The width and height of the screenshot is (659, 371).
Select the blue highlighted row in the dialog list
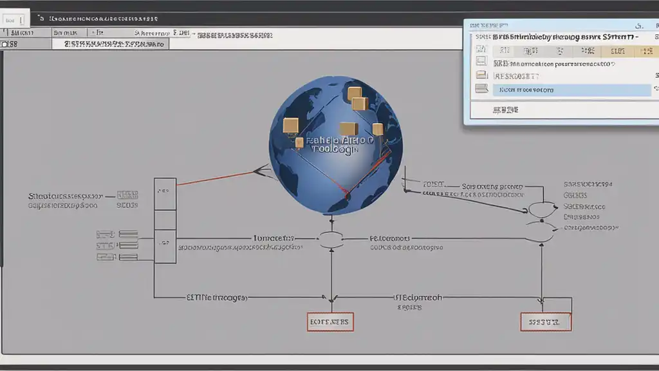[571, 90]
